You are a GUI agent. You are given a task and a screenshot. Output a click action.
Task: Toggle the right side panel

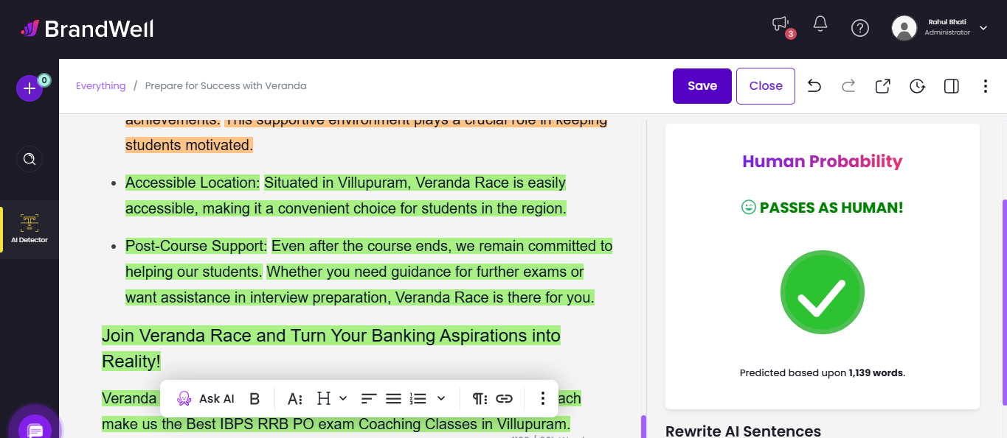952,86
